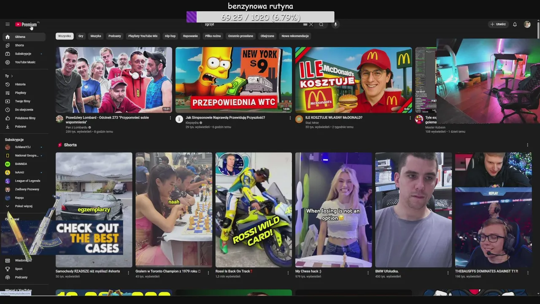Select the Rapowanie filter chip
This screenshot has width=540, height=304.
[190, 36]
